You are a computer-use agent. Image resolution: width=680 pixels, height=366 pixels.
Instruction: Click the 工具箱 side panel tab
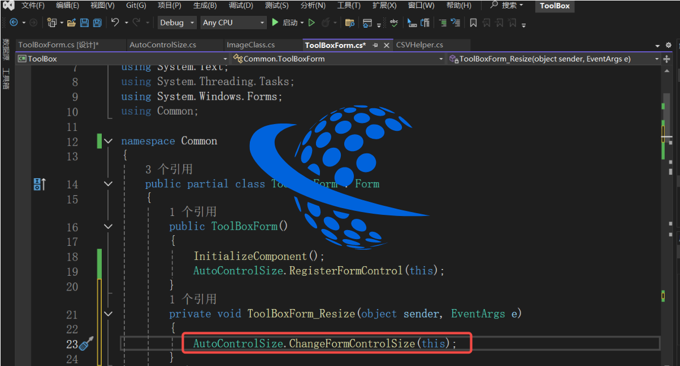click(6, 80)
